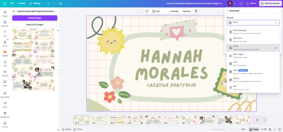Toggle the main menu sidebar icon

coord(5,4)
